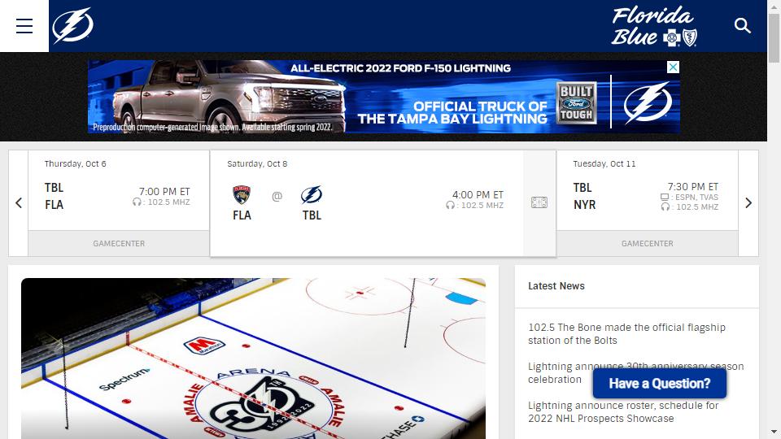
Task: Click the Florida Blue sponsor logo
Action: (x=654, y=26)
